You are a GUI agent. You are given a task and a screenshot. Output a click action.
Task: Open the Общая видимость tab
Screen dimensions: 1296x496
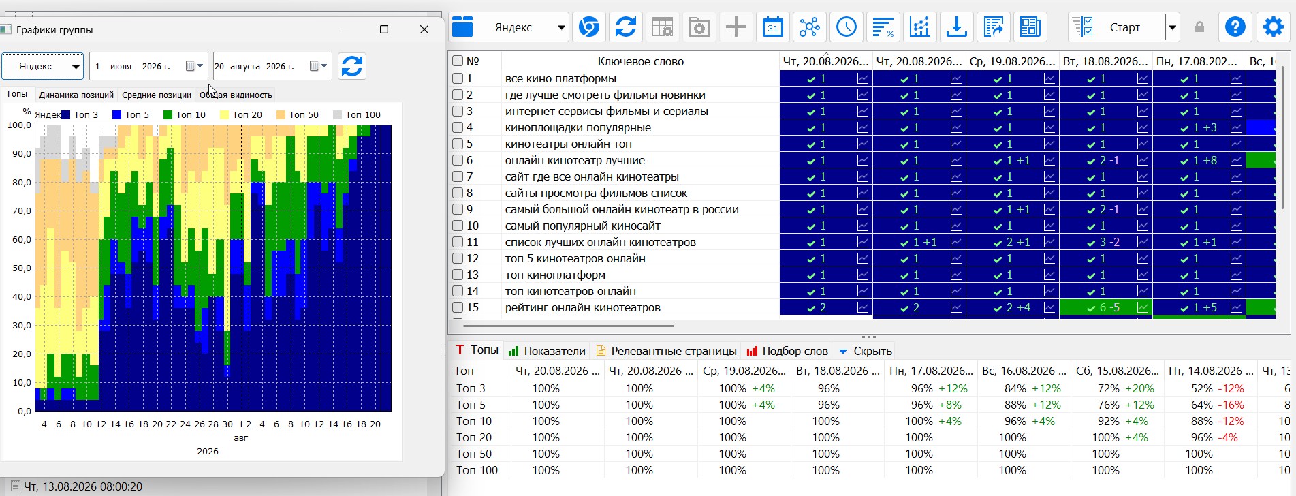(236, 95)
